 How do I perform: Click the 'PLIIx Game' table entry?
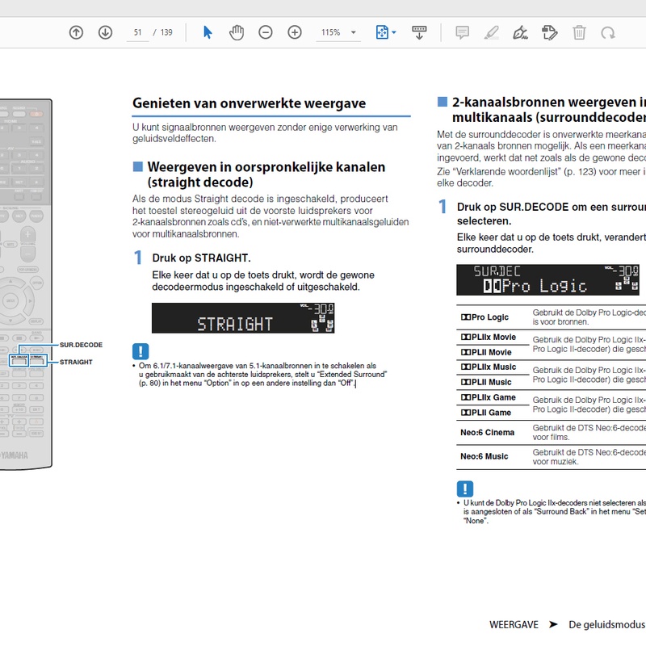(489, 397)
